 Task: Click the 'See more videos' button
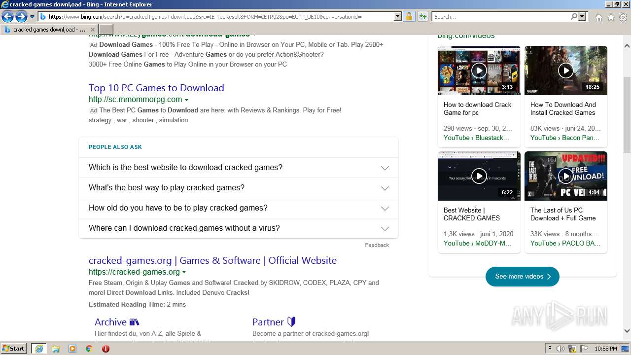522,277
